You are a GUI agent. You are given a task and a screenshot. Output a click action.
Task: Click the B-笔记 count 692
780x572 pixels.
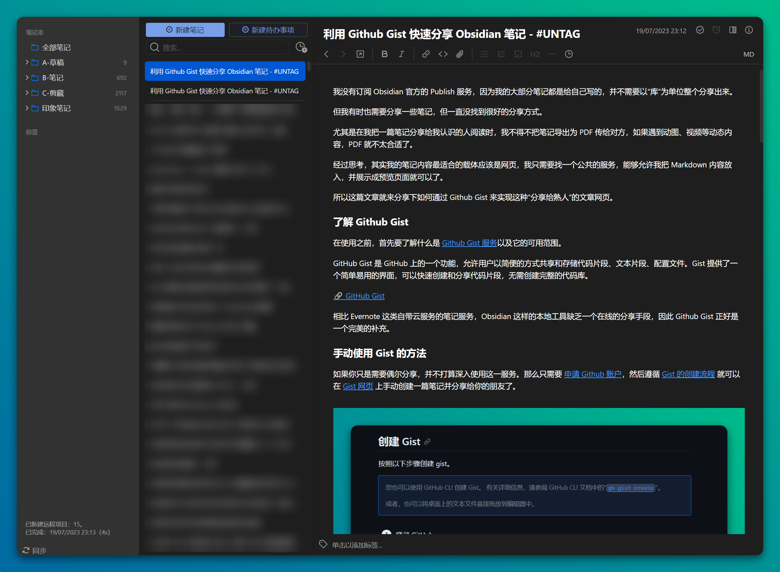point(121,77)
